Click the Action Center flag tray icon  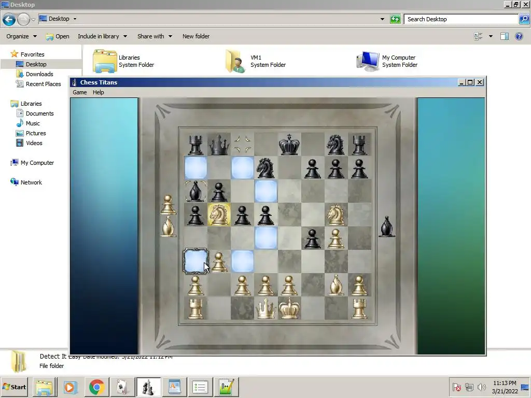(x=457, y=387)
